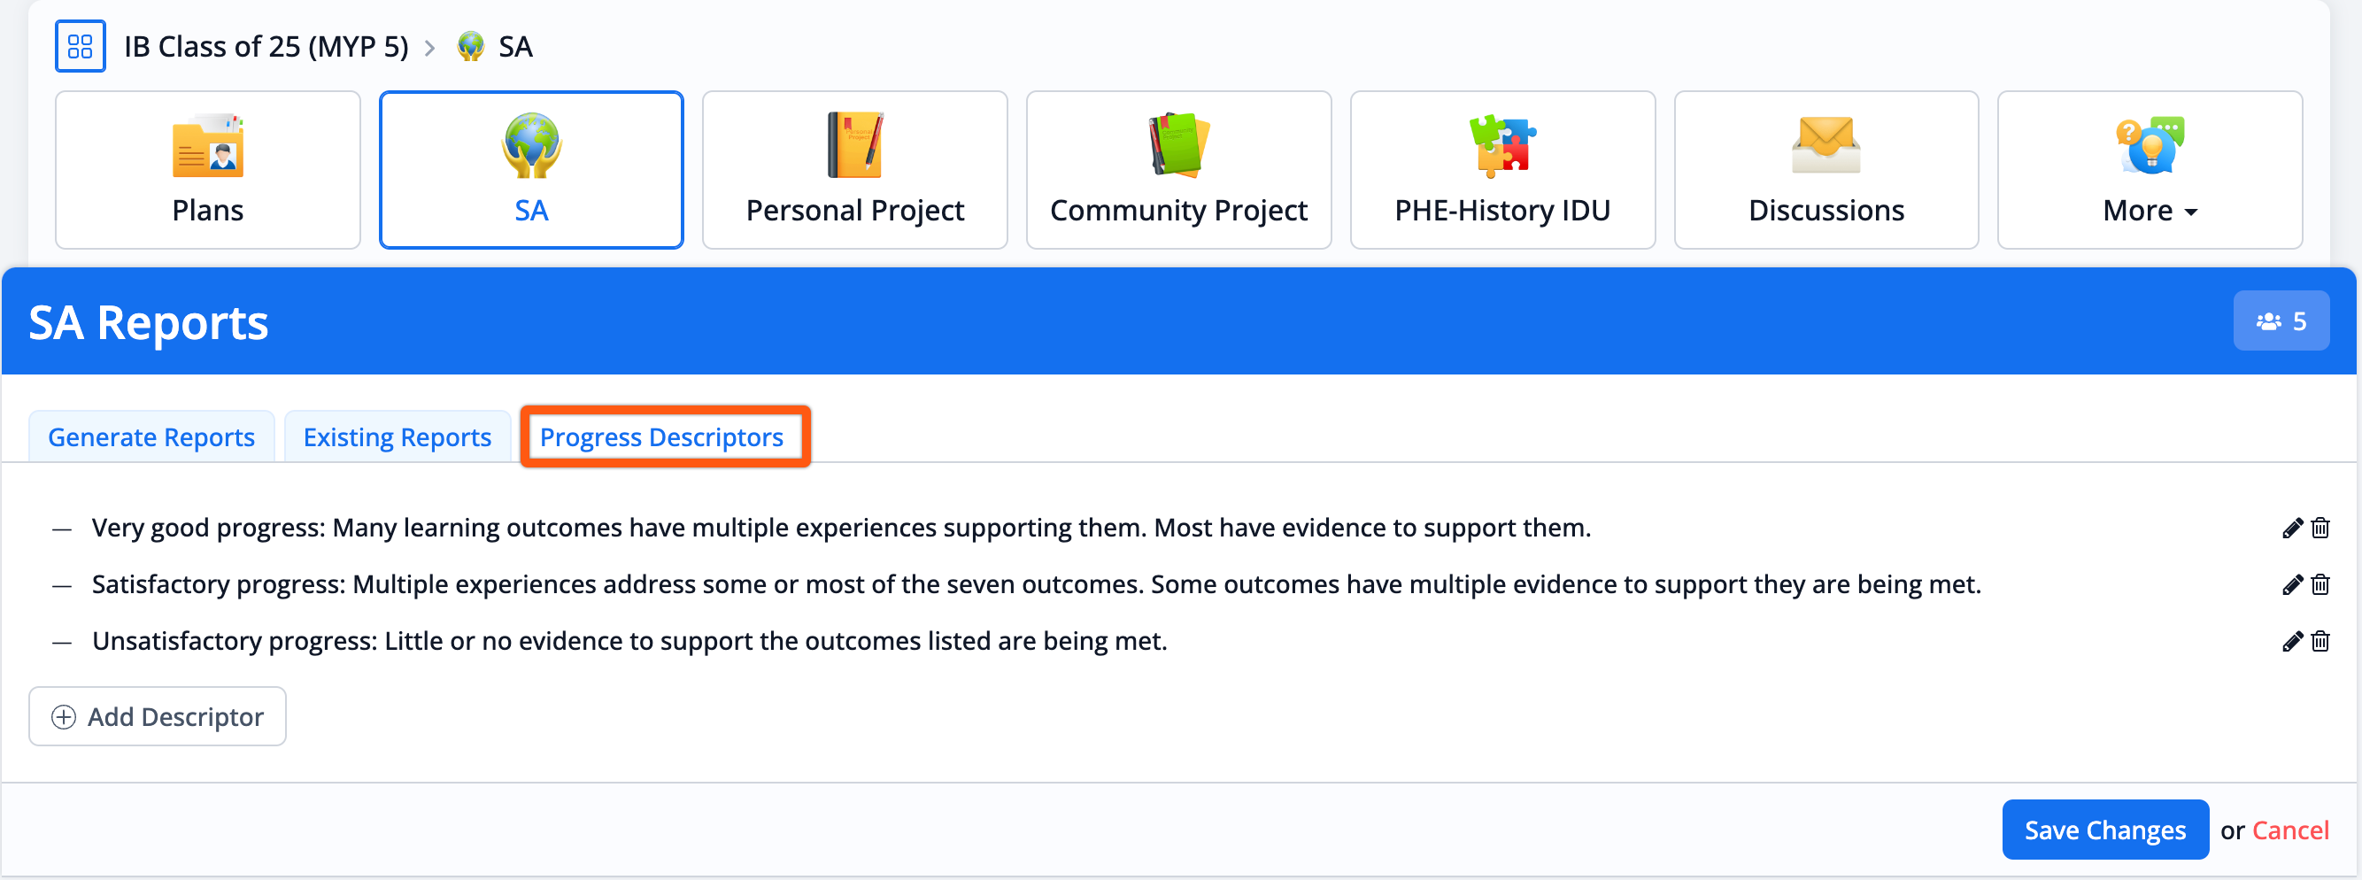
Task: Click the red Cancel link
Action: point(2289,830)
